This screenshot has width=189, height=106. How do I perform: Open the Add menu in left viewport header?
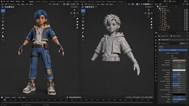[27, 4]
